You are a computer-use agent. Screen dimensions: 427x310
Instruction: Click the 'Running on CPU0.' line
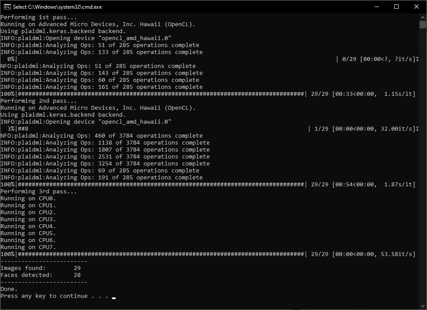click(x=28, y=198)
